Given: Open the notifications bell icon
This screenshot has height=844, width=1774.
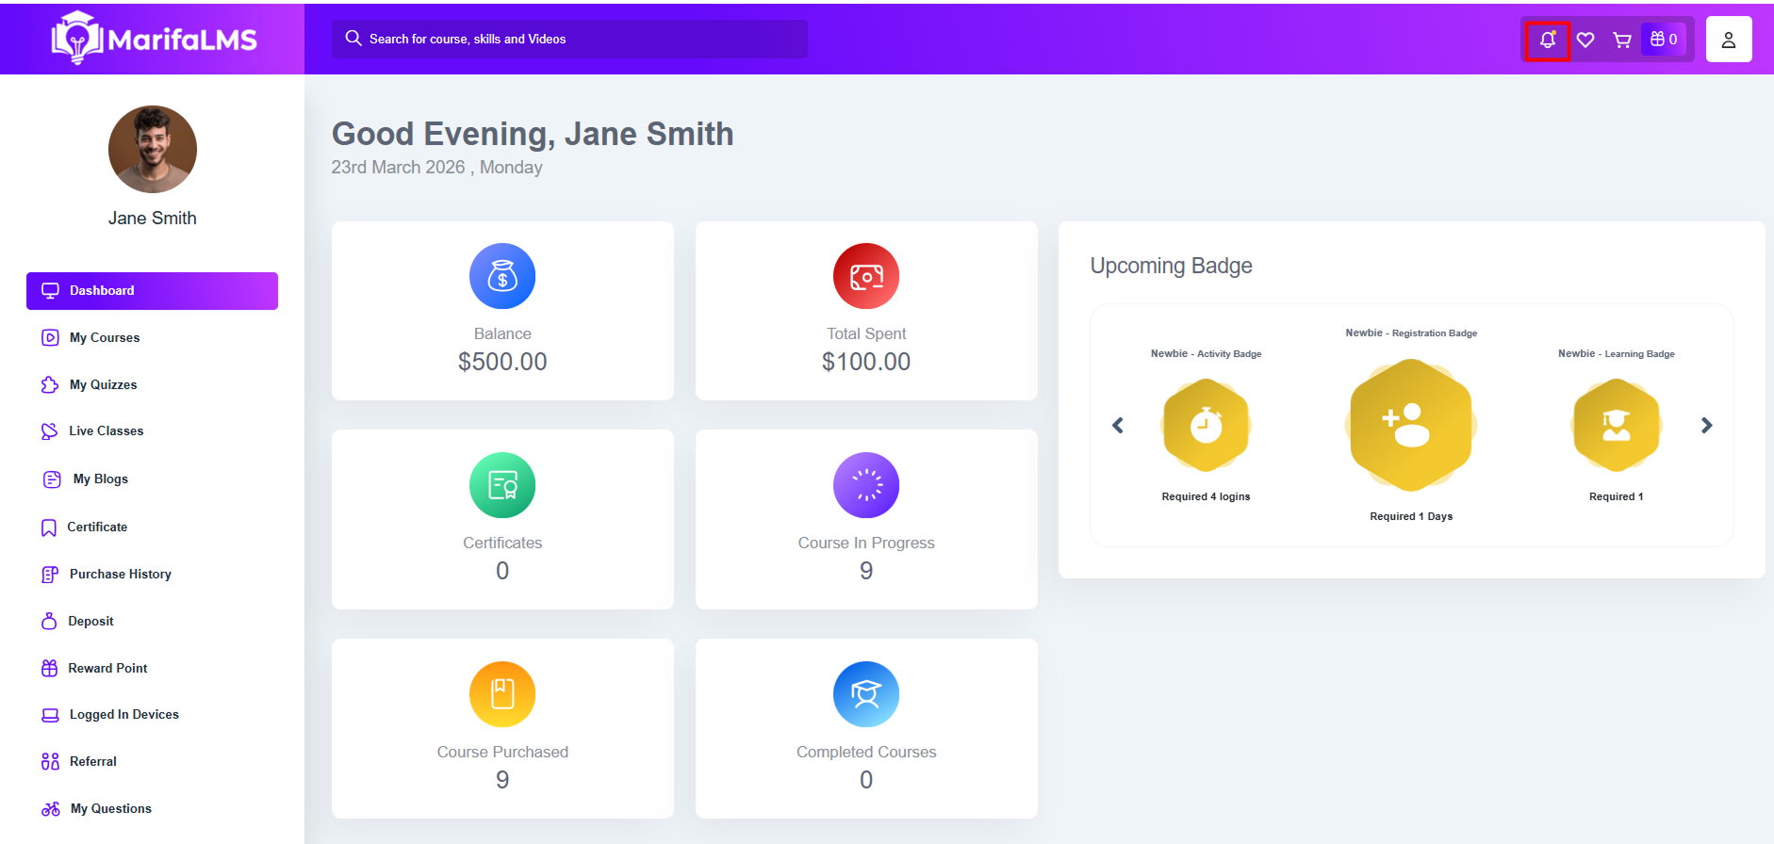Looking at the screenshot, I should (x=1547, y=40).
